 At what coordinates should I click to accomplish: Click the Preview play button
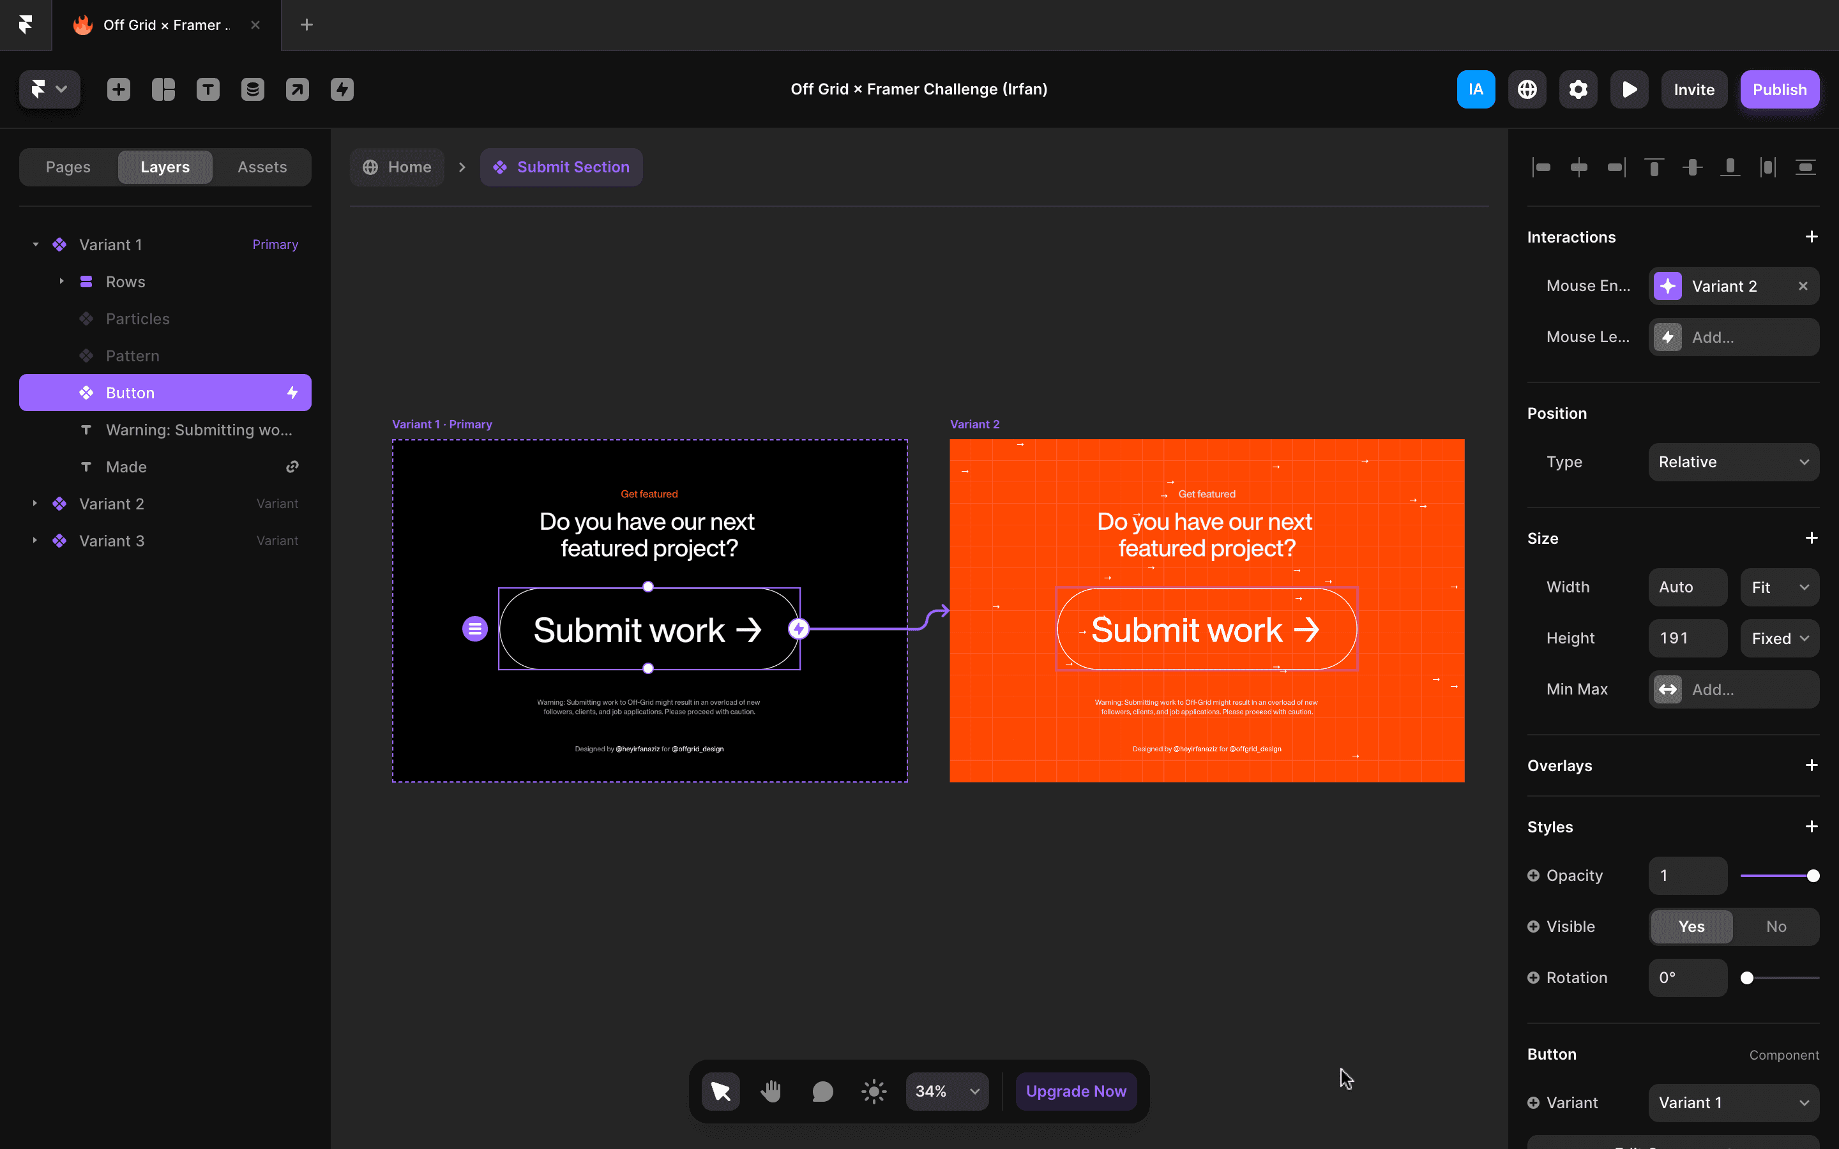1628,89
